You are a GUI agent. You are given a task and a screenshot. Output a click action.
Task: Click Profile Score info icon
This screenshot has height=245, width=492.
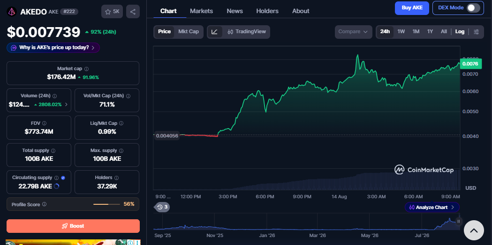(x=44, y=204)
